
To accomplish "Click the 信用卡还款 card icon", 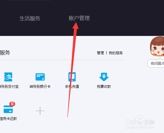I will pyautogui.click(x=8, y=109).
